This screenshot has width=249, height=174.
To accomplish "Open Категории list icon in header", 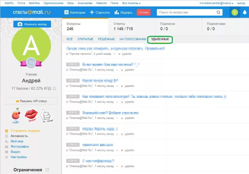I will pos(66,12).
